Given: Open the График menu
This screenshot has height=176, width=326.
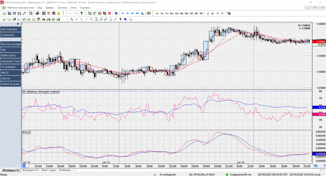Looking at the screenshot, I should pyautogui.click(x=49, y=7).
